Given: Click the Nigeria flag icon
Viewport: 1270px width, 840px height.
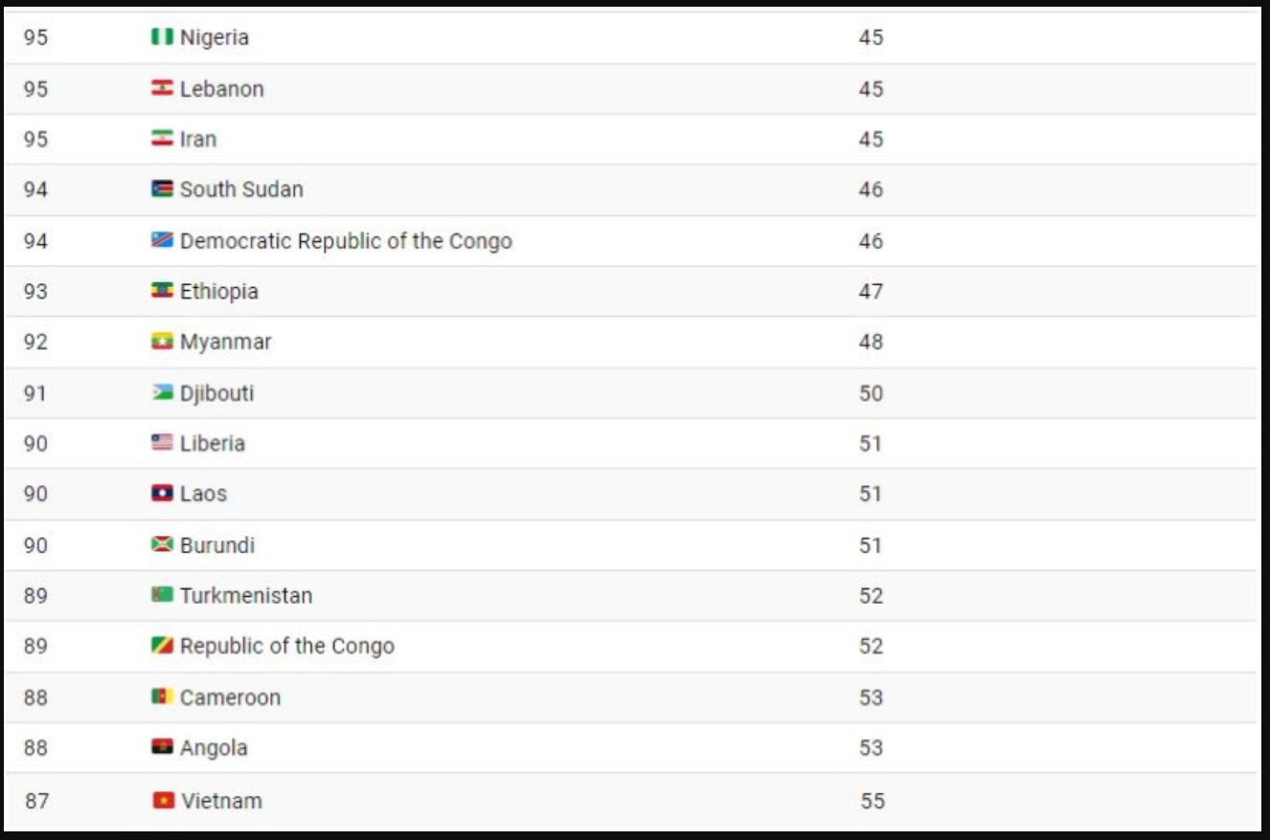Looking at the screenshot, I should coord(162,37).
